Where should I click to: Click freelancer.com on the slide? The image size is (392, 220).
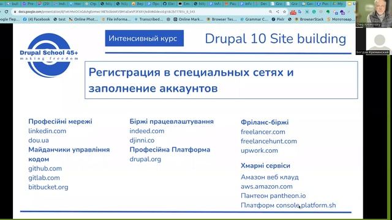click(x=263, y=132)
